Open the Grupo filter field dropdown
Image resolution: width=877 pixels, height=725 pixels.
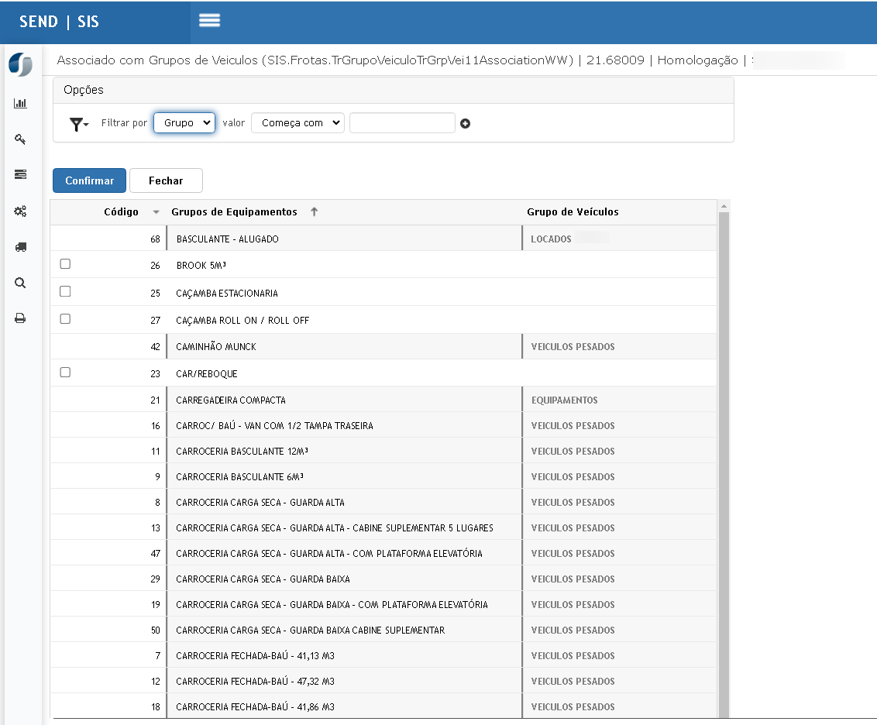click(184, 122)
